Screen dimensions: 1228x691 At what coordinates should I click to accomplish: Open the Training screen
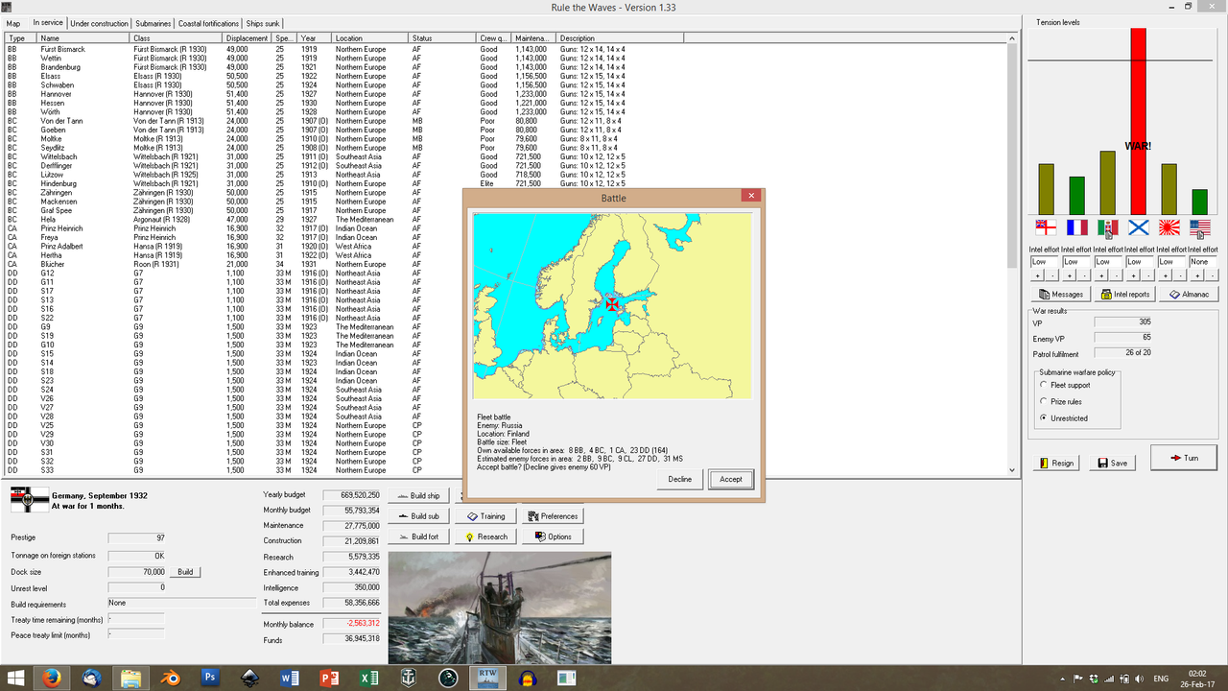click(x=486, y=515)
